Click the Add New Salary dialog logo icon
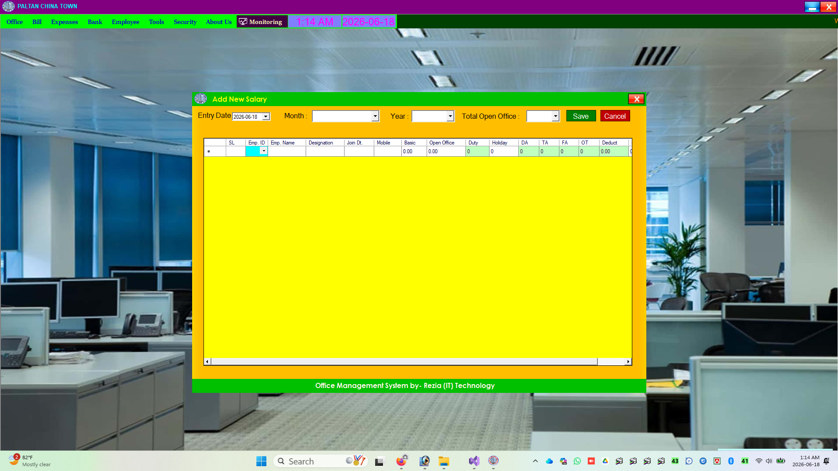 click(x=201, y=99)
